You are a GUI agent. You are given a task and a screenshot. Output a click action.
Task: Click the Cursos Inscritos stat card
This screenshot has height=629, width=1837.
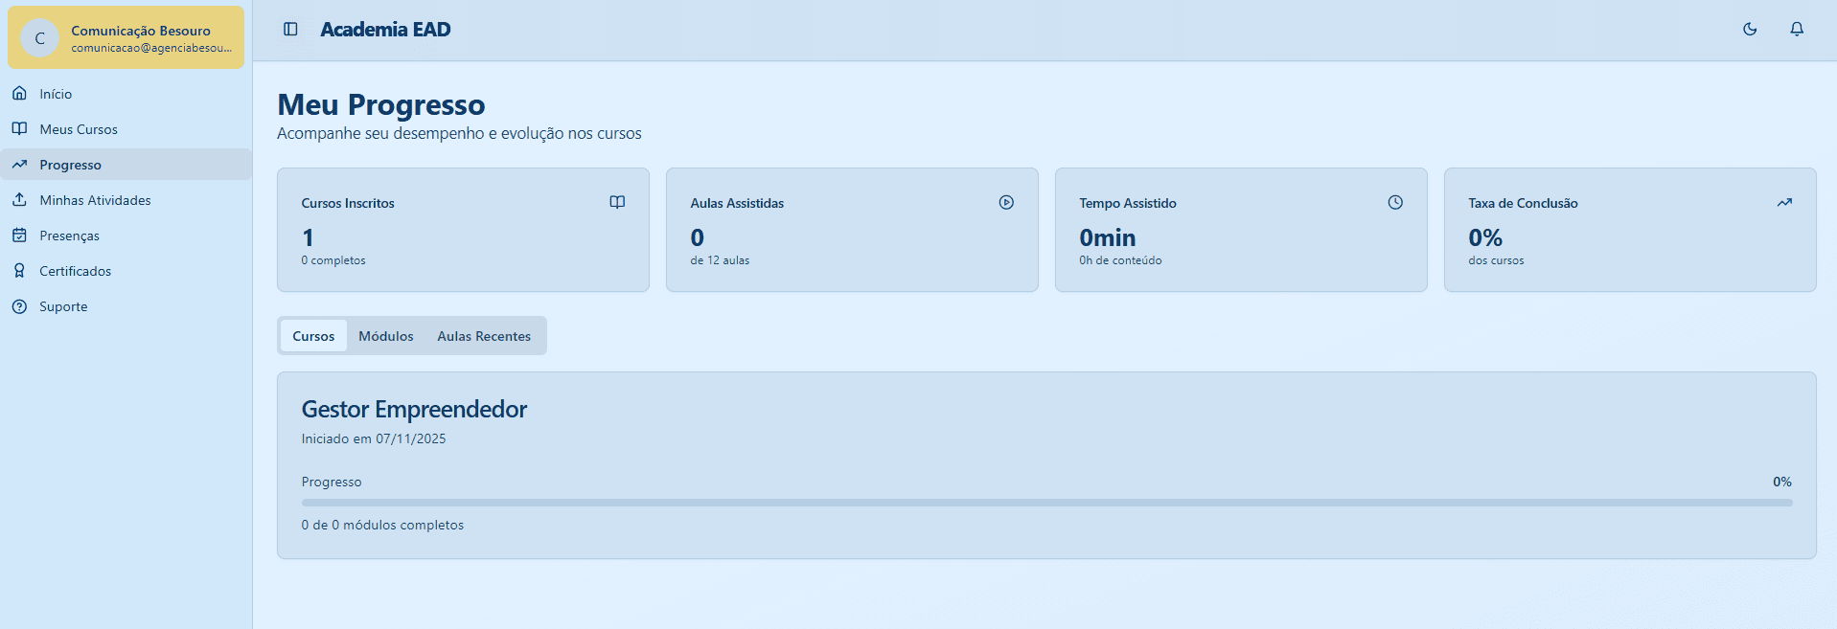pos(462,230)
